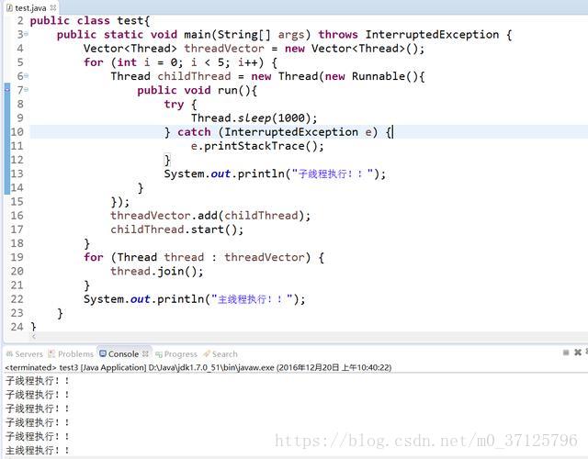Click the 'Thread childThread = new Thread' line
Viewport: 588px width, 459px height.
(x=267, y=76)
